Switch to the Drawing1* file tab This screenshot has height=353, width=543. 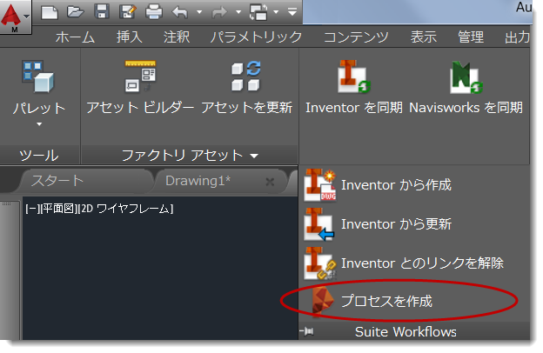point(198,181)
